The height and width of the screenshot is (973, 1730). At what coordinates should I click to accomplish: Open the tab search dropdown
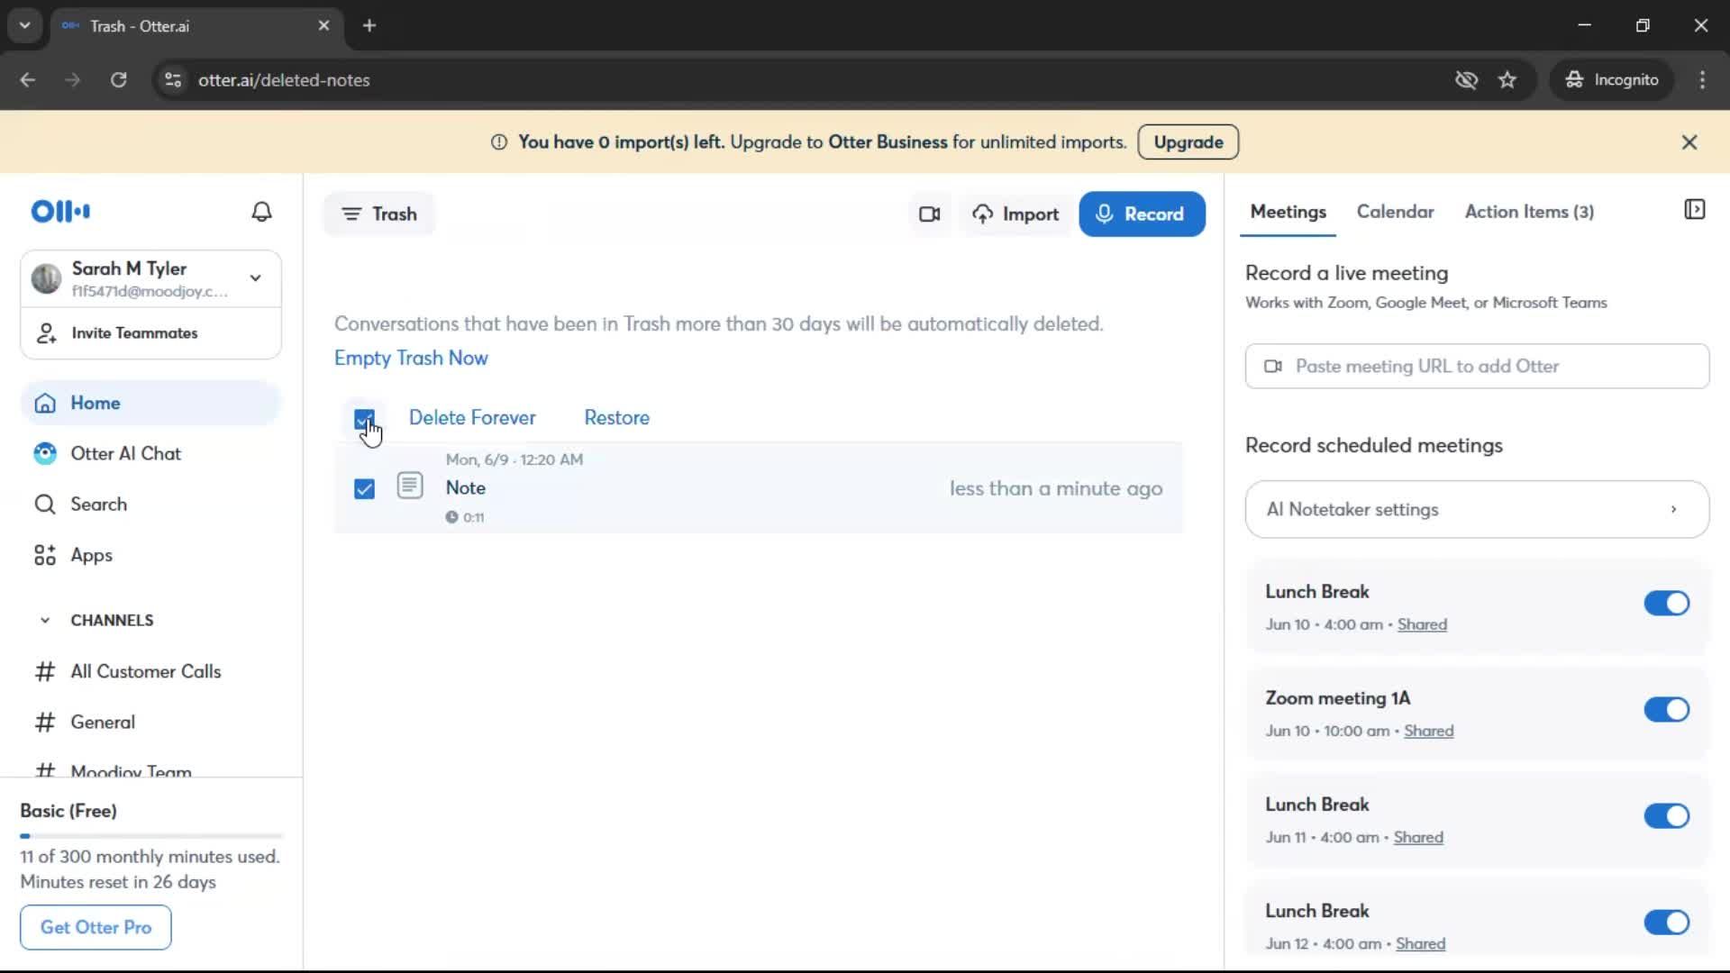point(25,25)
